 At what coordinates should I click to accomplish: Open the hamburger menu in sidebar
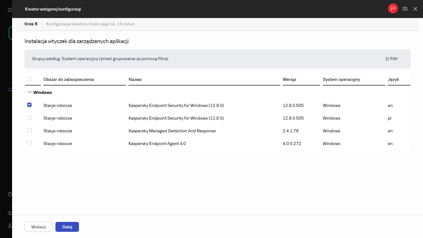10,10
